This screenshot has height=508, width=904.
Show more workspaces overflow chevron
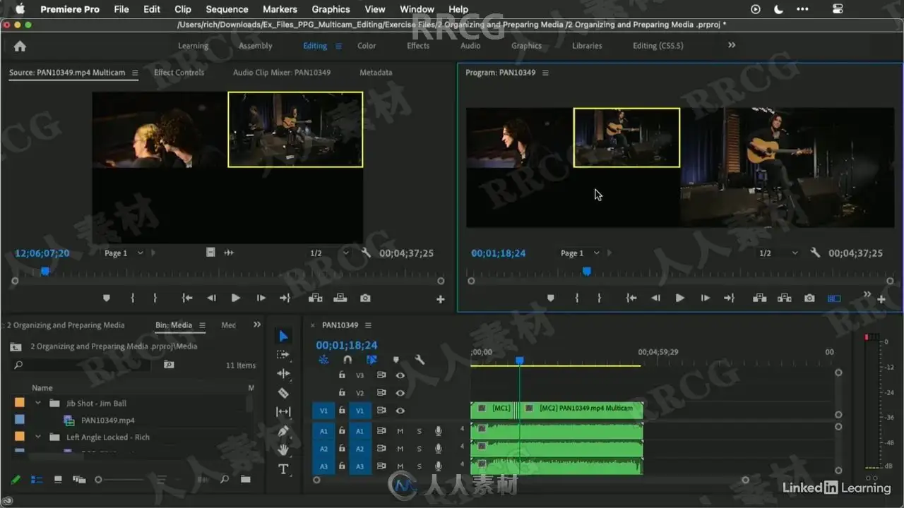click(x=732, y=45)
